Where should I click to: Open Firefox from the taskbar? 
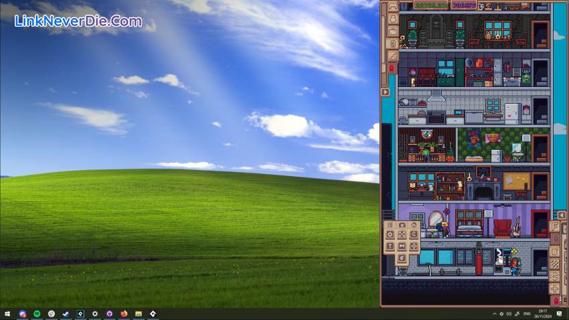coord(124,313)
